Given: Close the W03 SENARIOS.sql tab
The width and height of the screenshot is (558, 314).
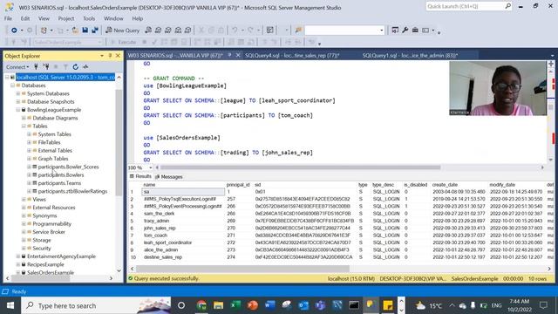Looking at the screenshot, I should [238, 55].
